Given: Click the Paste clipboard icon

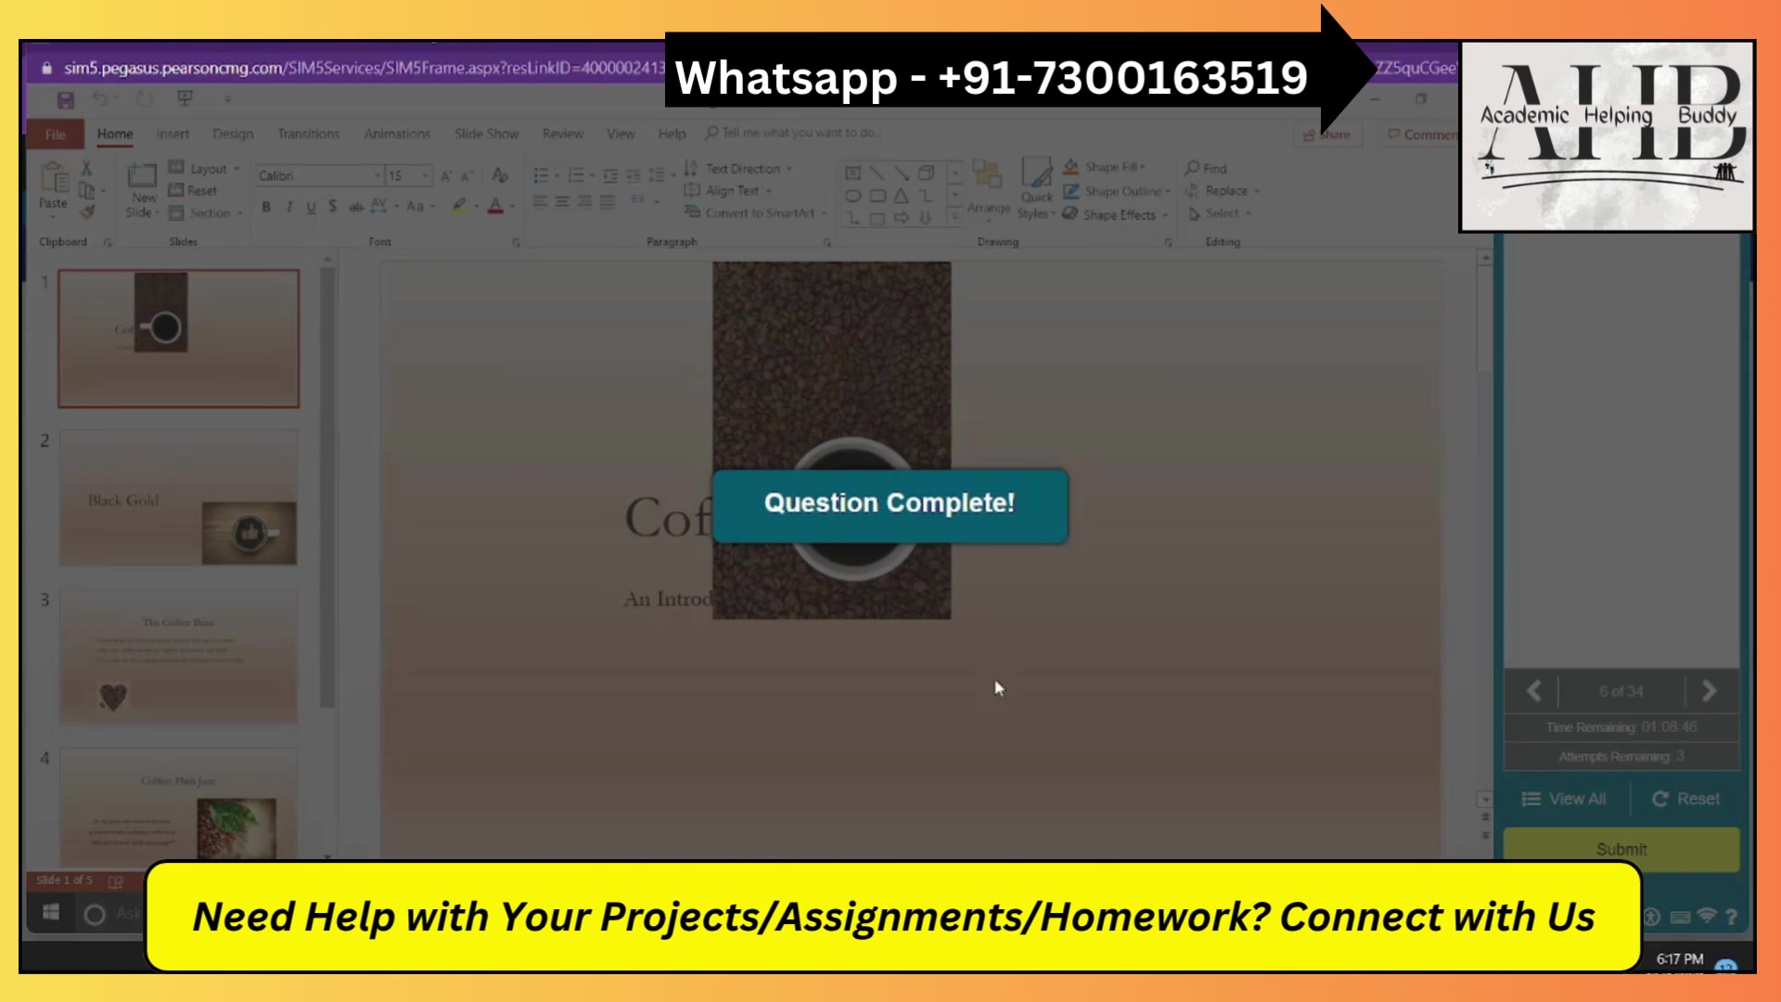Looking at the screenshot, I should [x=54, y=176].
